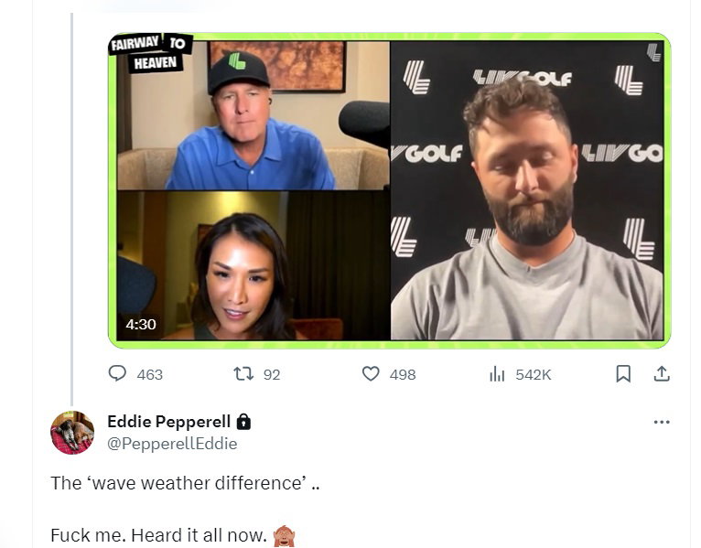Image resolution: width=701 pixels, height=548 pixels.
Task: Click the 498 likes count
Action: point(403,374)
